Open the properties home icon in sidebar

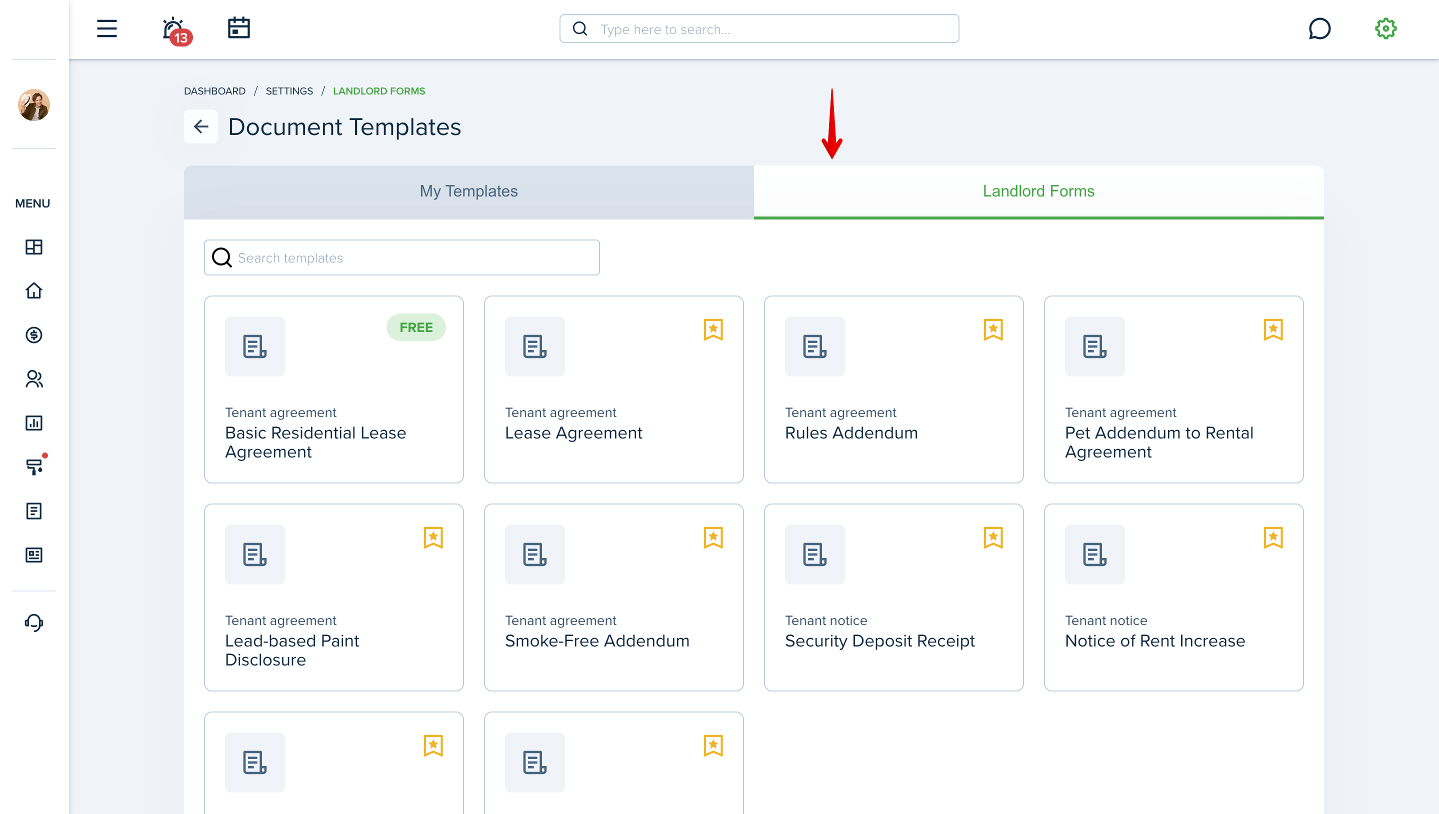pyautogui.click(x=34, y=290)
